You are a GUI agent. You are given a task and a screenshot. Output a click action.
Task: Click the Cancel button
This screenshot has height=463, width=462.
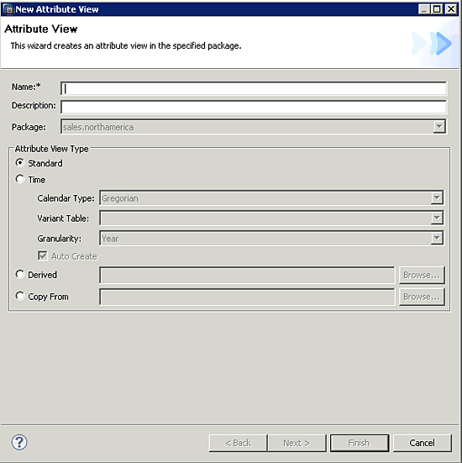click(422, 443)
